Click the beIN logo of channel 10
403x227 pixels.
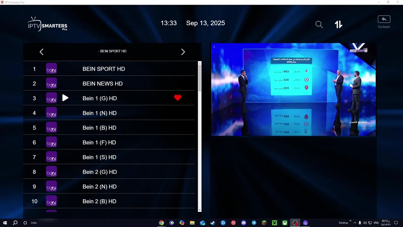click(x=51, y=201)
